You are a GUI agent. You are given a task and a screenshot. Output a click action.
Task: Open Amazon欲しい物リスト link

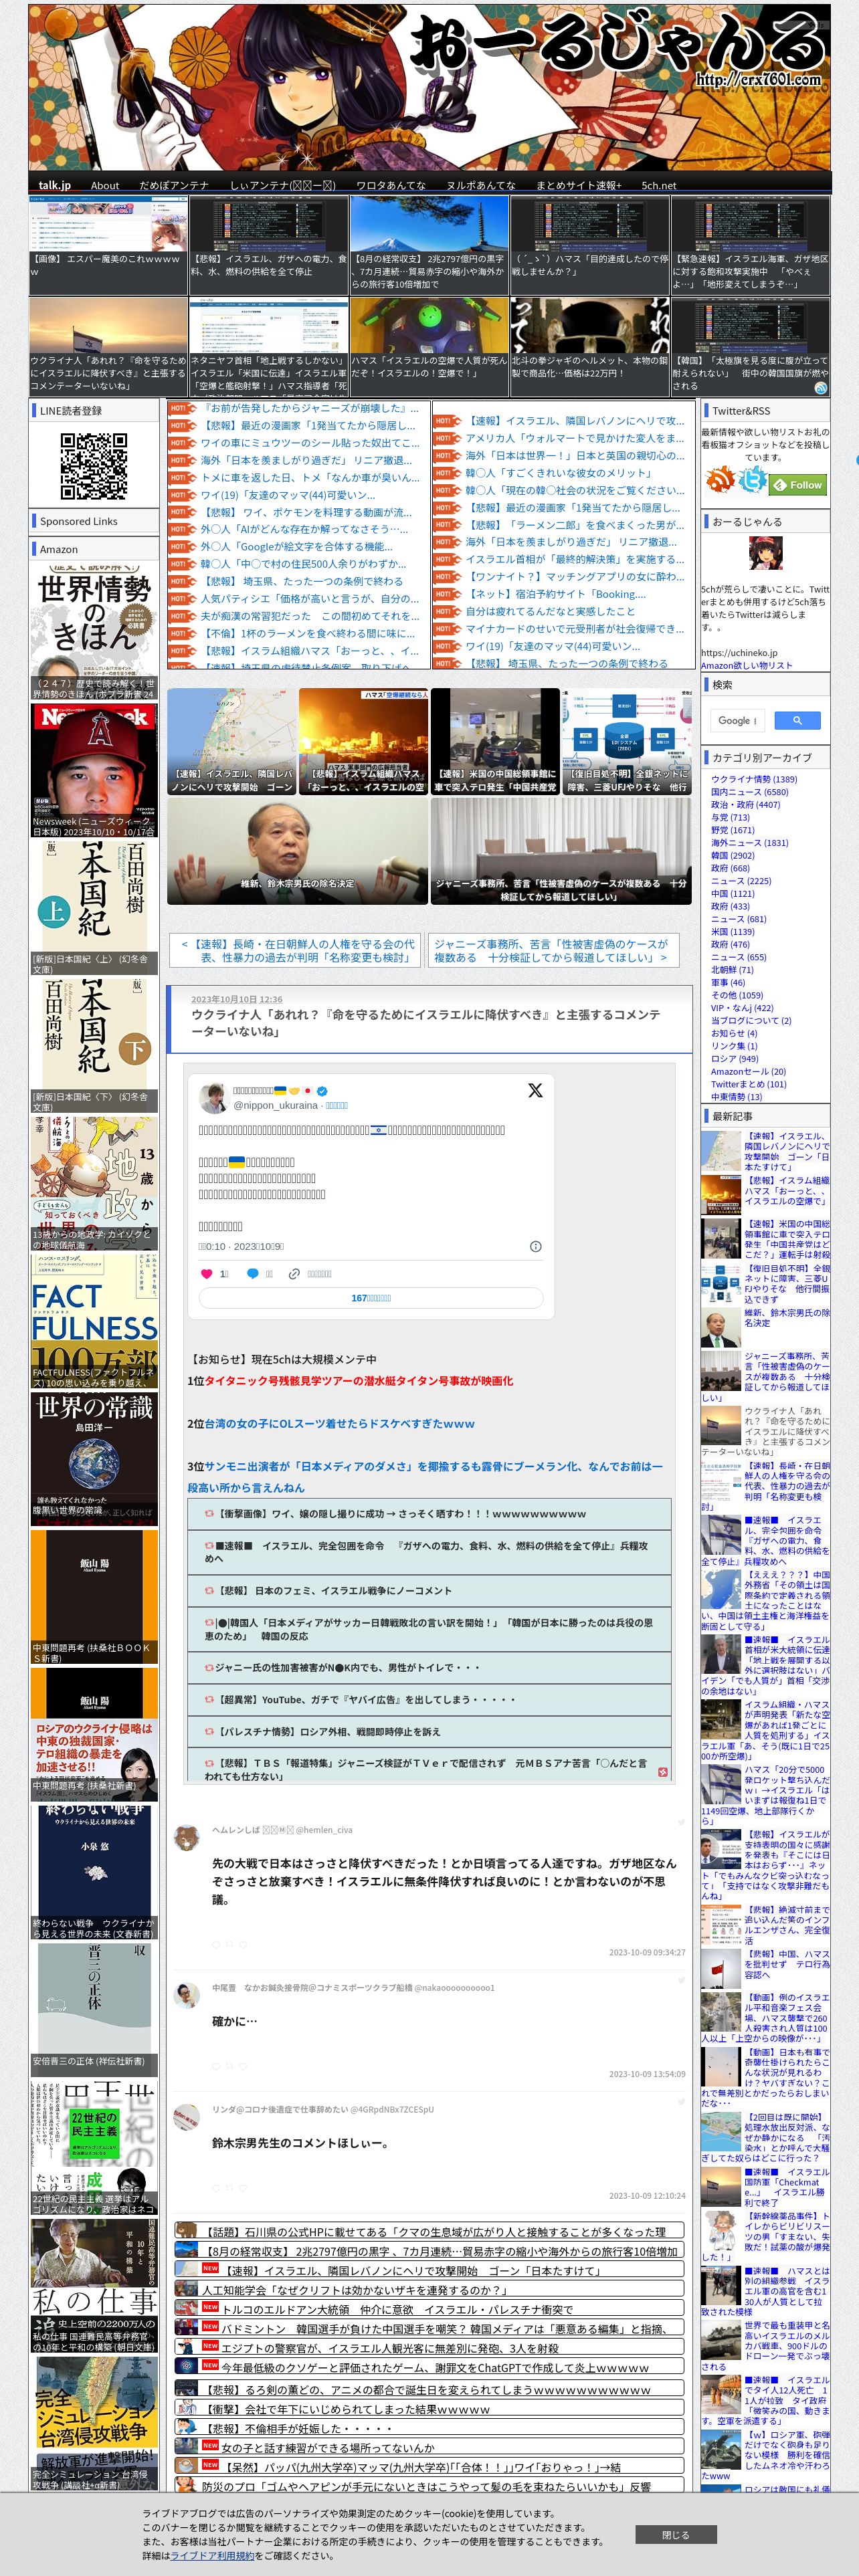(746, 665)
